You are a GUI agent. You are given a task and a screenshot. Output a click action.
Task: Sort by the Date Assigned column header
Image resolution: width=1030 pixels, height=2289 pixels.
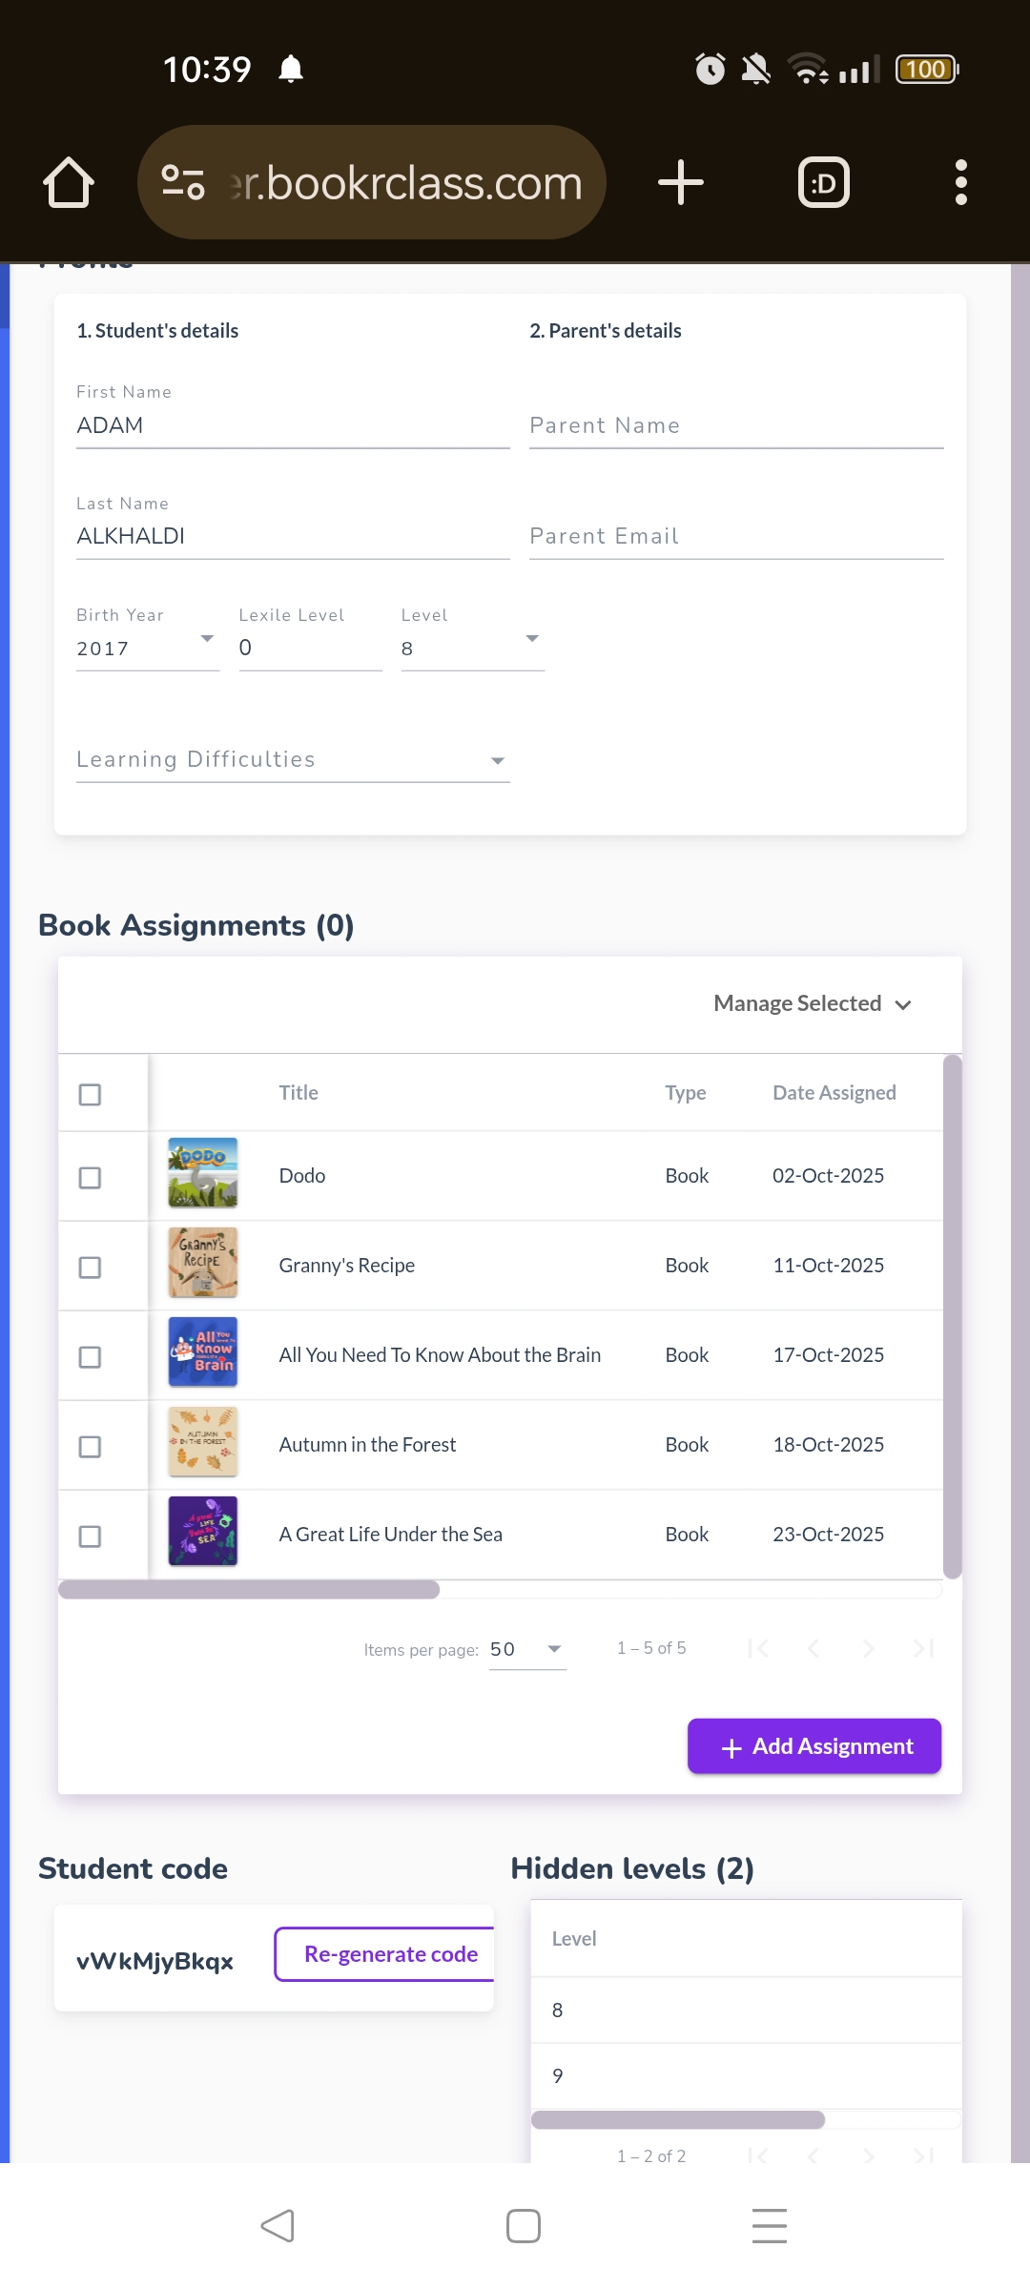[x=834, y=1093]
